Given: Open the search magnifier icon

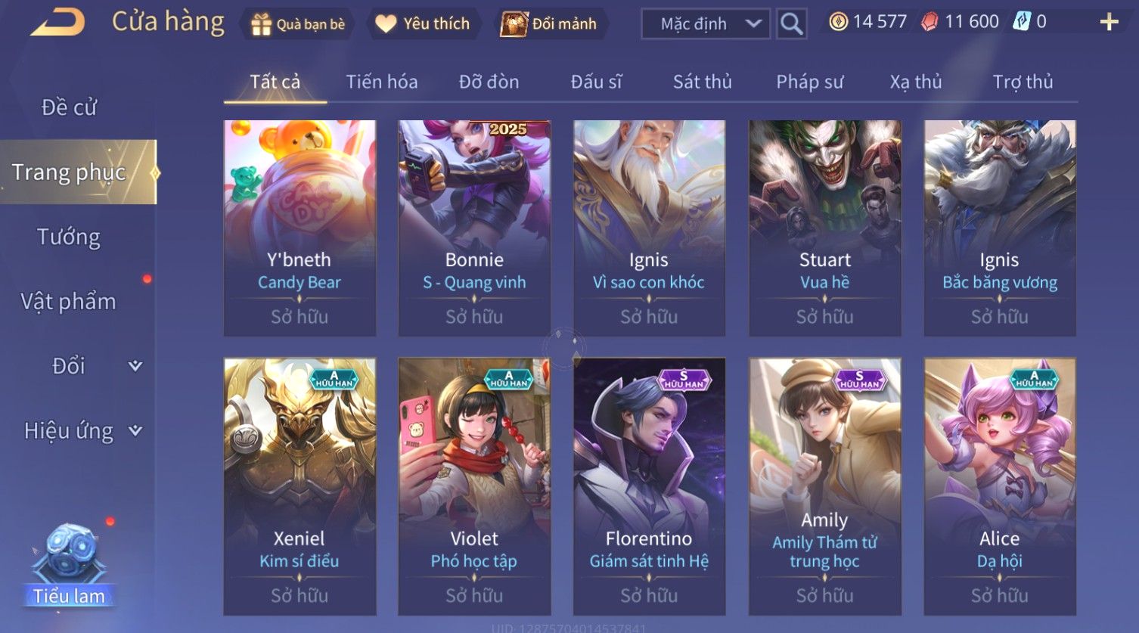Looking at the screenshot, I should click(791, 24).
